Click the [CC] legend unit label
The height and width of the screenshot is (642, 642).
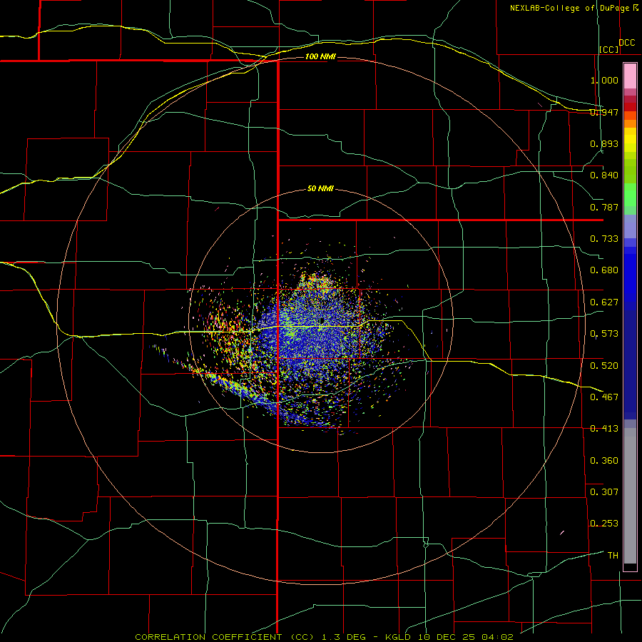click(x=609, y=49)
